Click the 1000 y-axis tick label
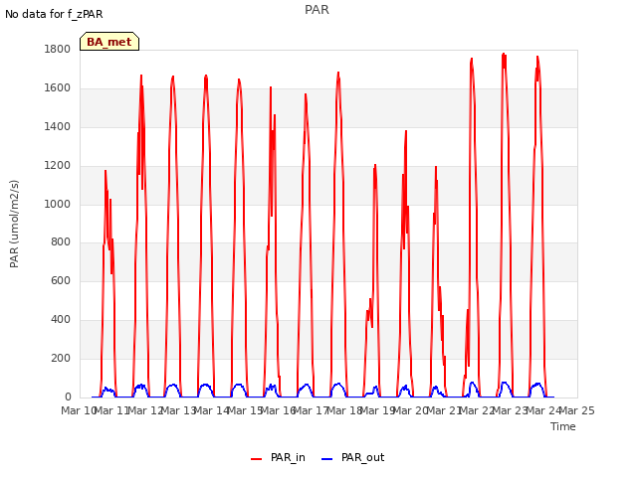Screen dimensions: 637x477 click(x=58, y=204)
